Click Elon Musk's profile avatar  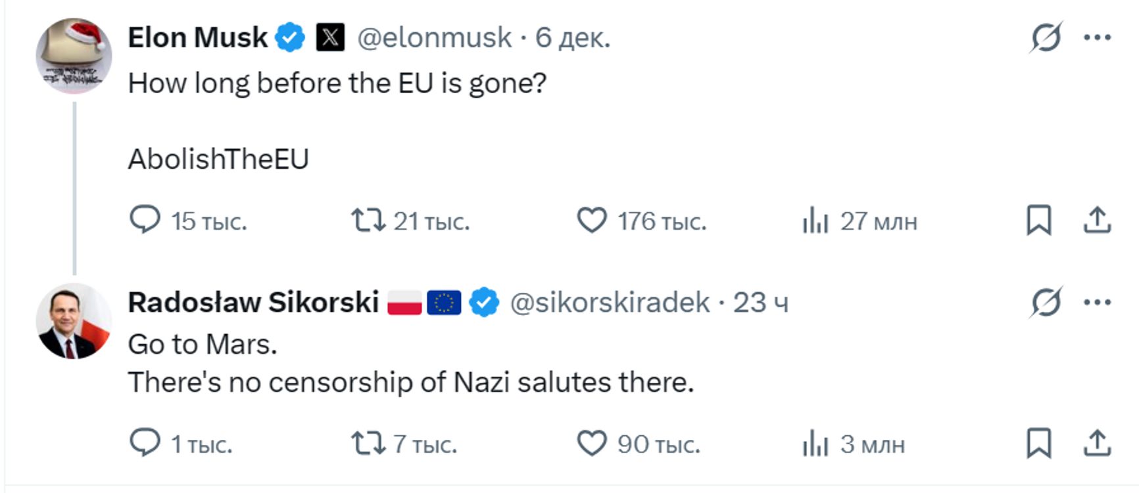tap(74, 56)
